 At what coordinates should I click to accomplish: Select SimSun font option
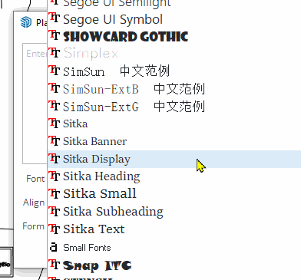pos(174,71)
